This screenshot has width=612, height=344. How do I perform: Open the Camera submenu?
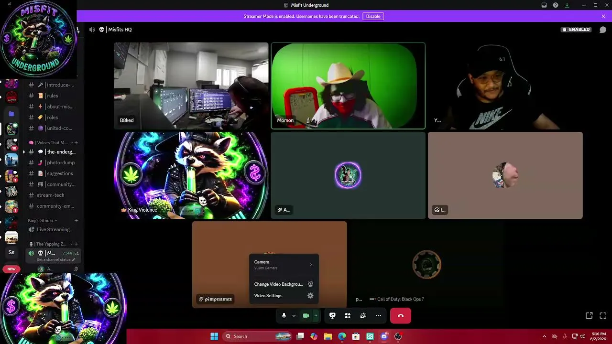[284, 265]
